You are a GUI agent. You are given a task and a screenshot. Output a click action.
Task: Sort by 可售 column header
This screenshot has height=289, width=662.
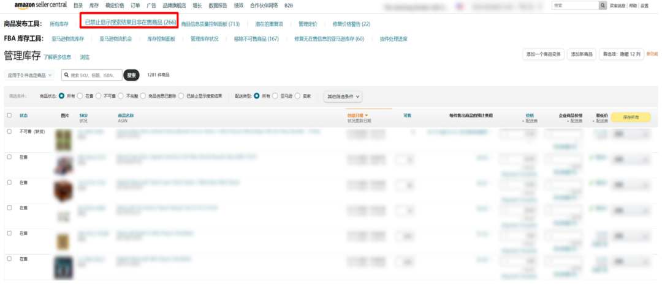[408, 115]
